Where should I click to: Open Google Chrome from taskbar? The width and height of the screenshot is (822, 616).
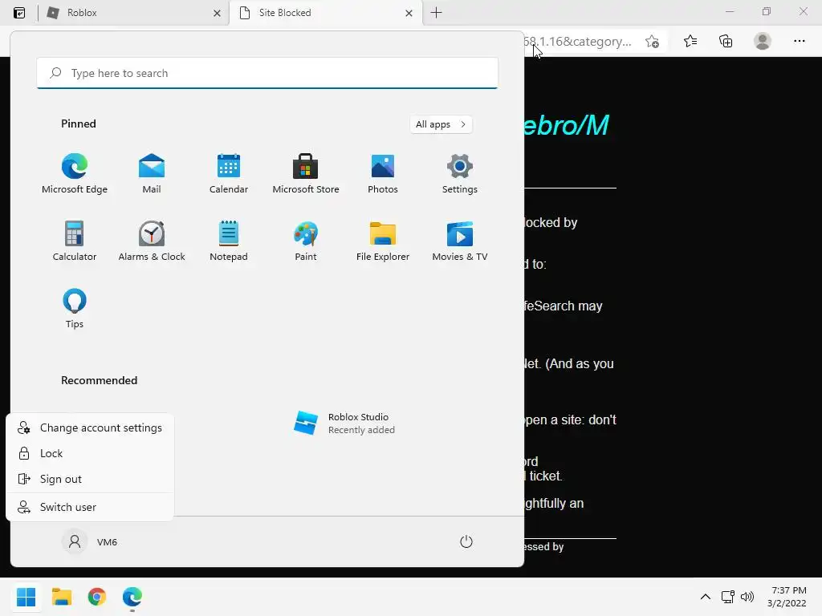(x=97, y=597)
